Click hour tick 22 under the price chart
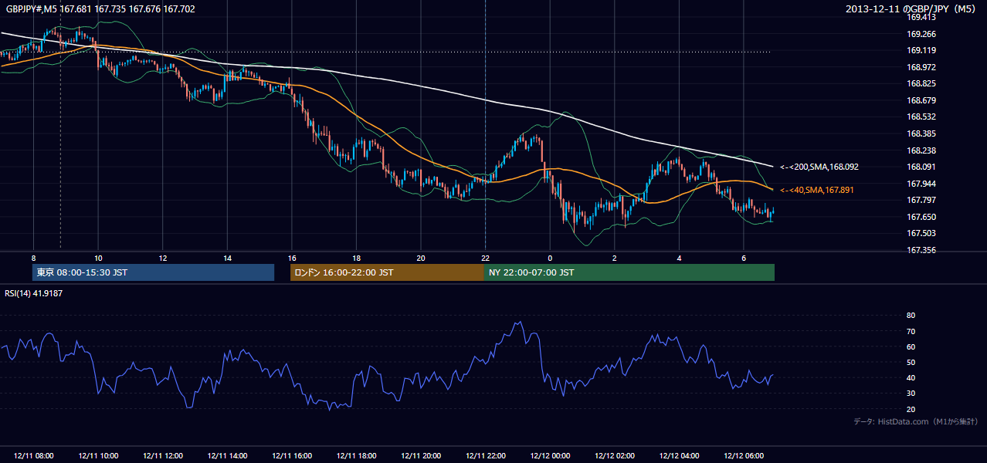The height and width of the screenshot is (463, 987). click(485, 258)
